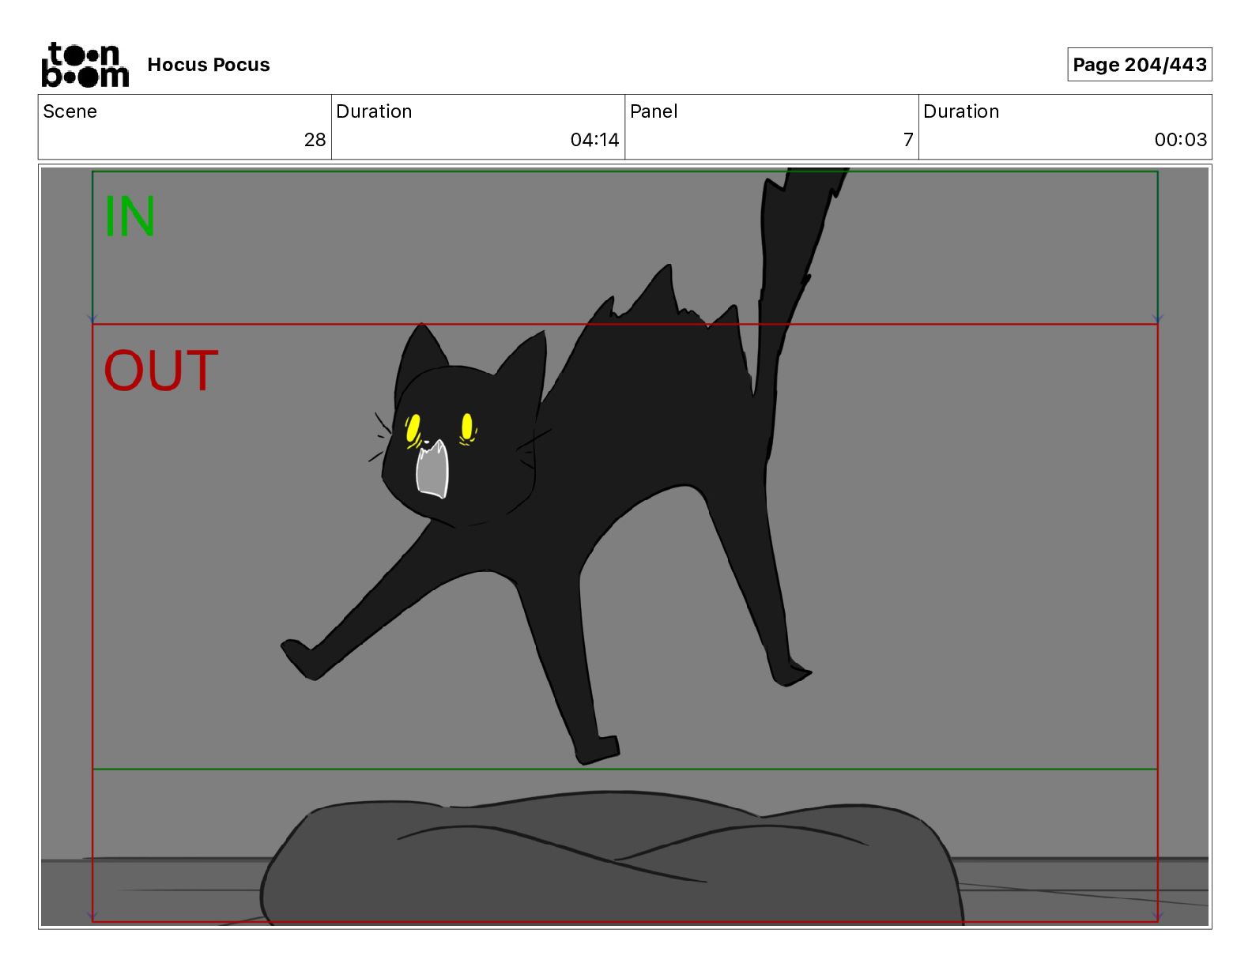Click scene number value '28'
1252x967 pixels.
[315, 140]
